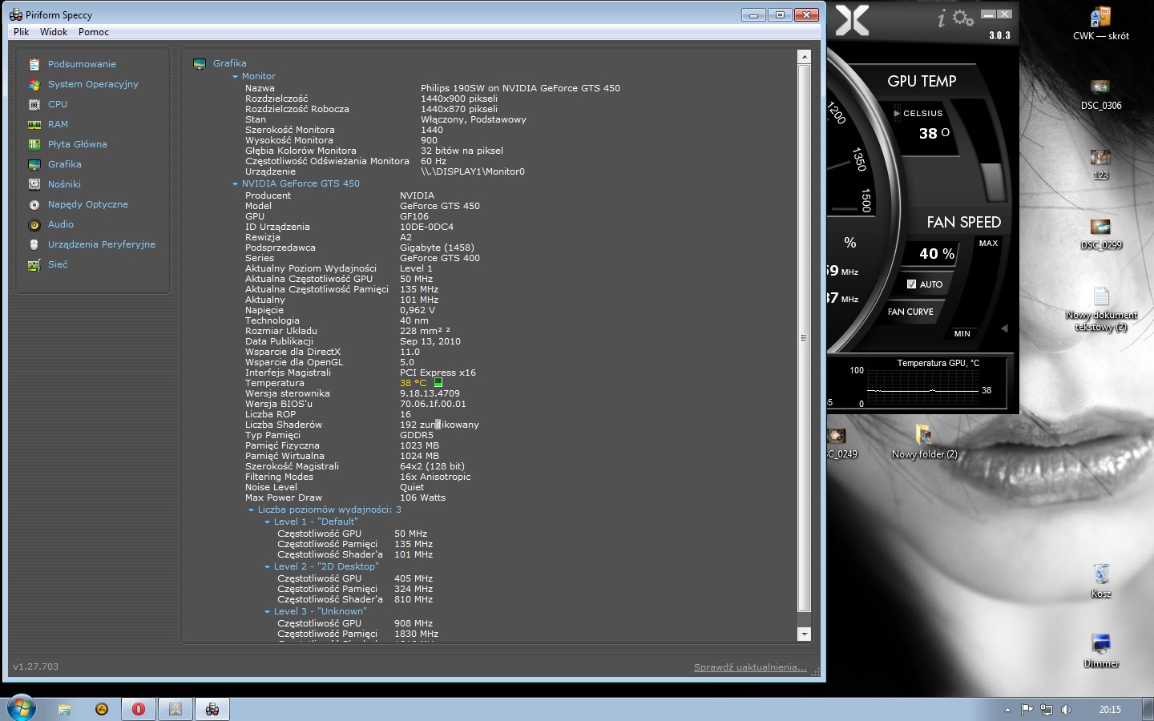
Task: Click the scrollbar down arrow in Speccy
Action: [x=804, y=634]
